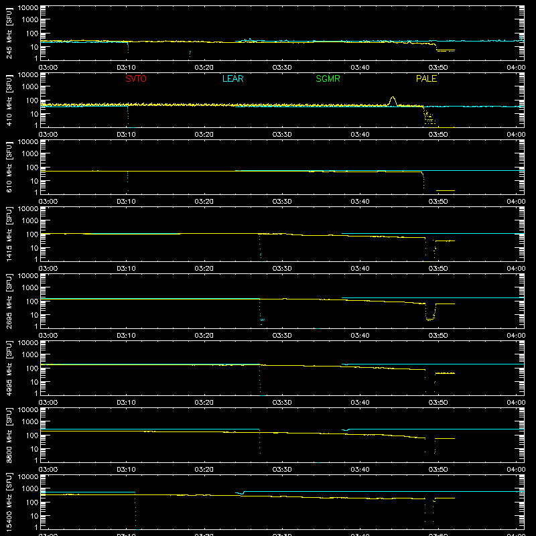Click 03:00 tick label under 8800 MHz plot

(48, 470)
